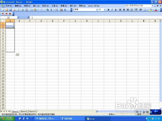Click the Borders icon in formatting toolbar
This screenshot has width=162, height=121.
click(x=145, y=10)
